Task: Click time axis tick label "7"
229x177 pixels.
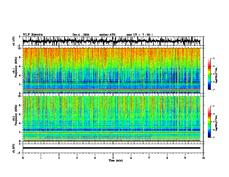Action: (149, 158)
